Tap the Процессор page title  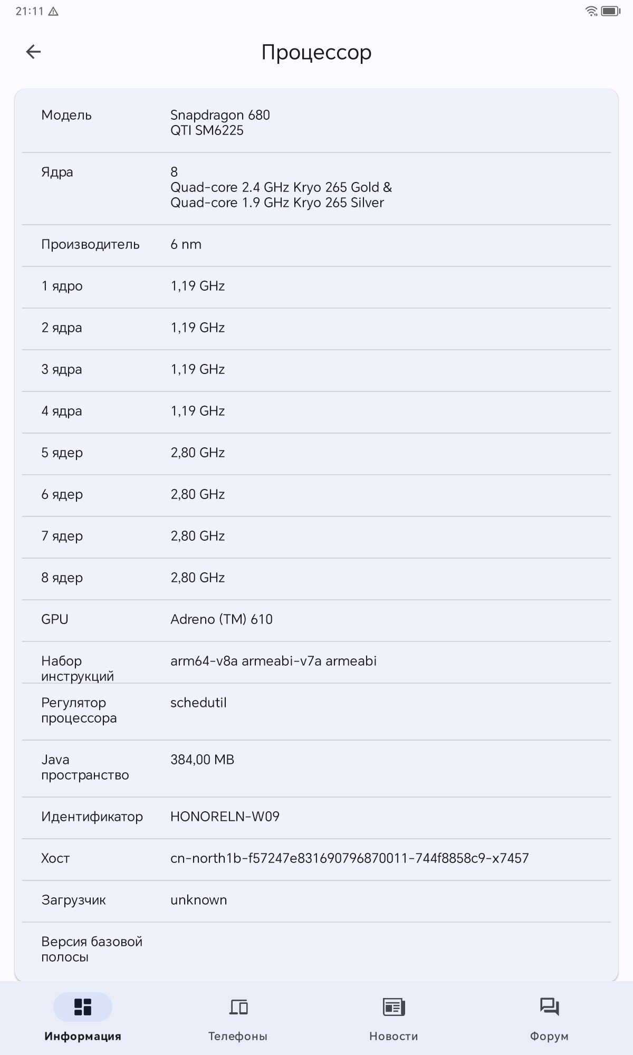[x=316, y=52]
